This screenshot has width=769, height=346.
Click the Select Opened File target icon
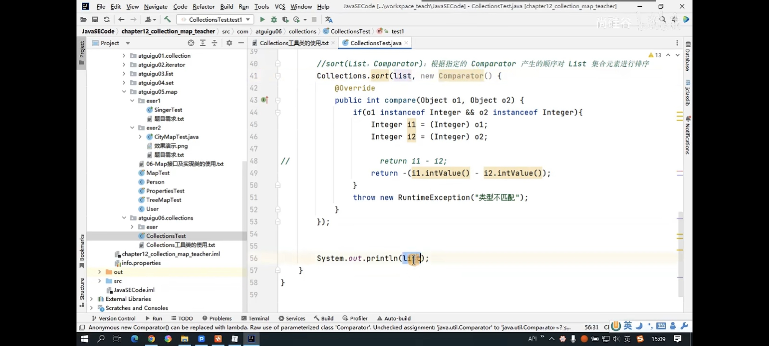click(x=191, y=43)
